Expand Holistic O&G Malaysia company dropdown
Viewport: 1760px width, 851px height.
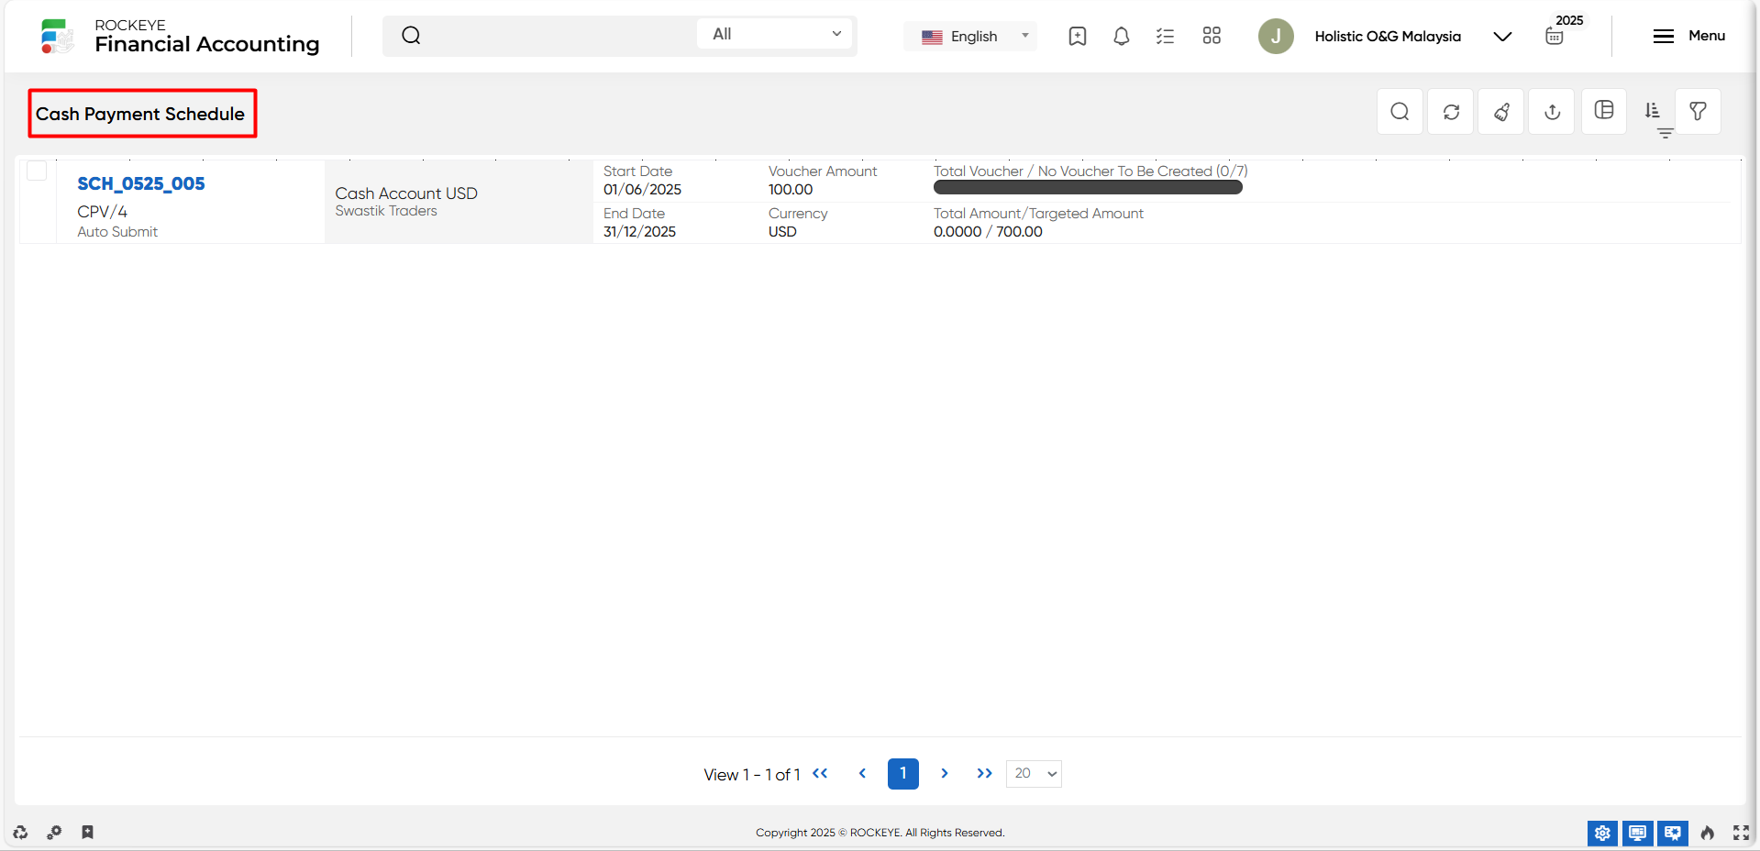1502,37
